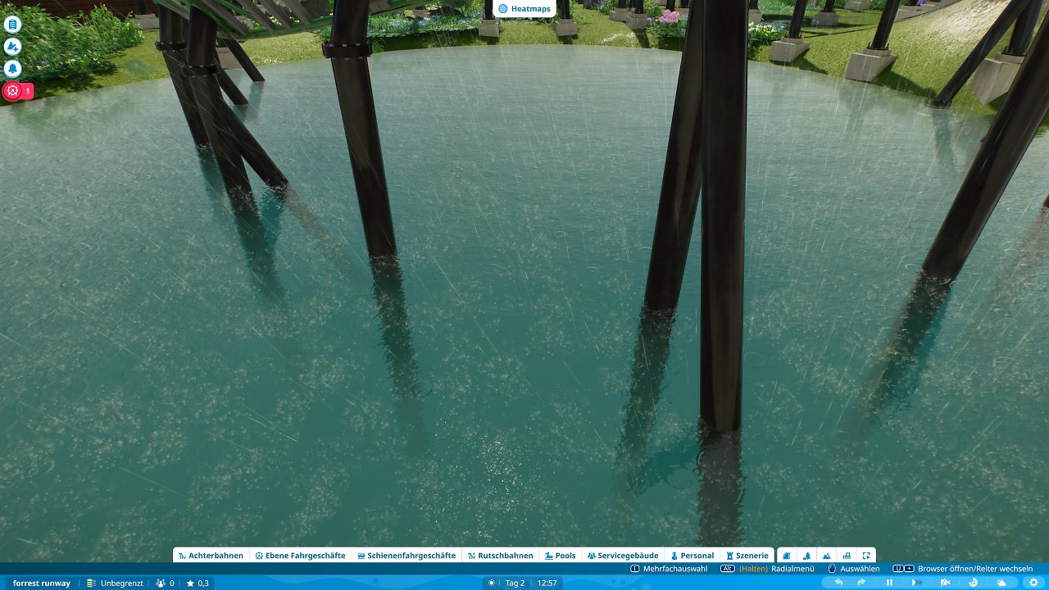Toggle the Heatmaps view
This screenshot has height=590, width=1049.
(x=524, y=8)
